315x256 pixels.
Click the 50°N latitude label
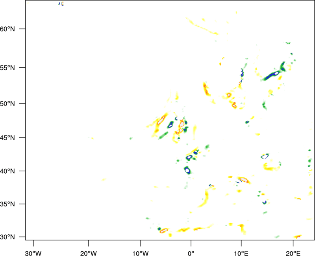(x=7, y=104)
